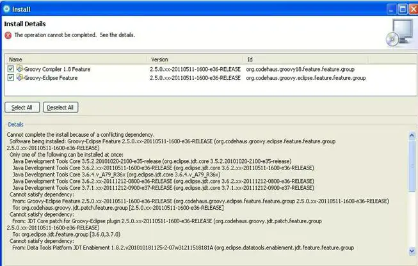
Task: Click the Install Details heading
Action: pos(25,24)
